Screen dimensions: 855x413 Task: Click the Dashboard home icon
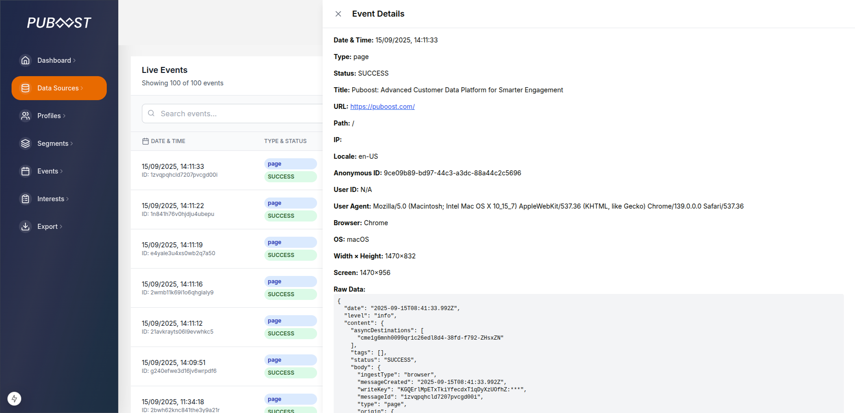pos(25,60)
